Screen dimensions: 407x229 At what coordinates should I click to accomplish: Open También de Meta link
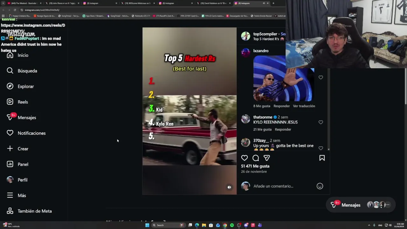29,211
